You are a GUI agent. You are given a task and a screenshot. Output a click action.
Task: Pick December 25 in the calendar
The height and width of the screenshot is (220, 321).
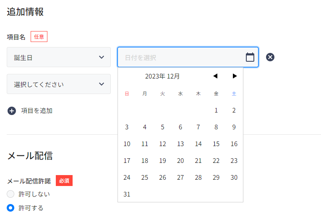(145, 178)
